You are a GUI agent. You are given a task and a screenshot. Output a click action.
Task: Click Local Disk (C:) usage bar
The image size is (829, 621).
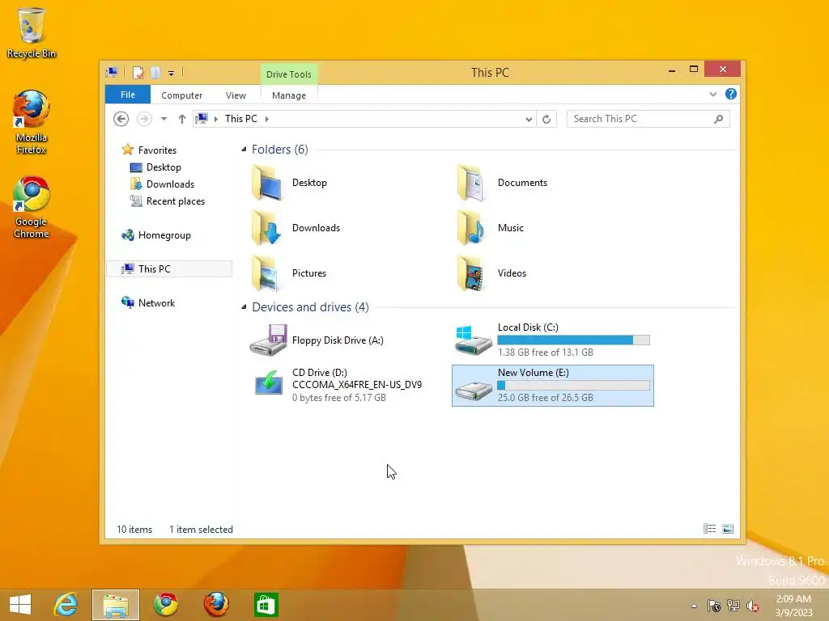tap(574, 340)
